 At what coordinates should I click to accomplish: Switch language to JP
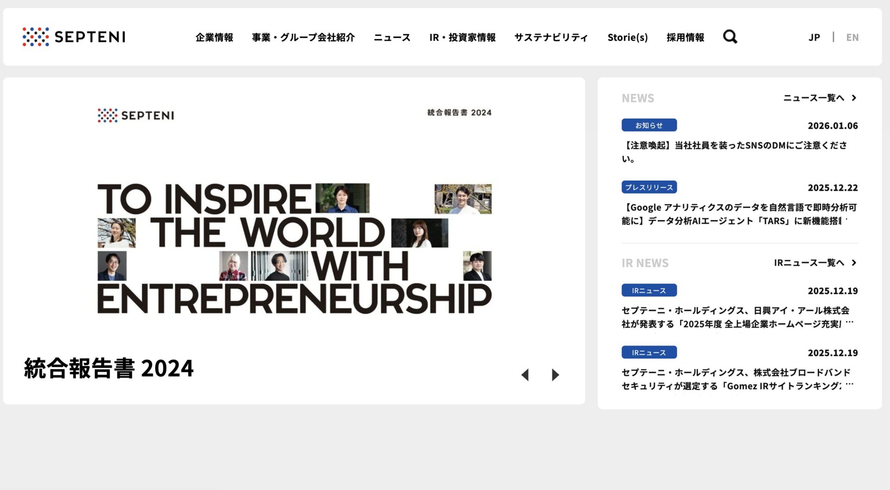(x=814, y=37)
